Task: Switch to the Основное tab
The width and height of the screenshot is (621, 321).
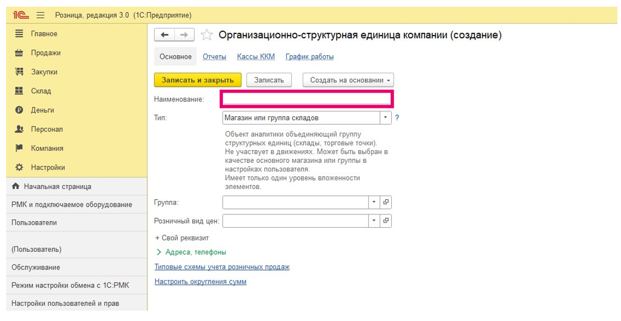Action: [175, 56]
